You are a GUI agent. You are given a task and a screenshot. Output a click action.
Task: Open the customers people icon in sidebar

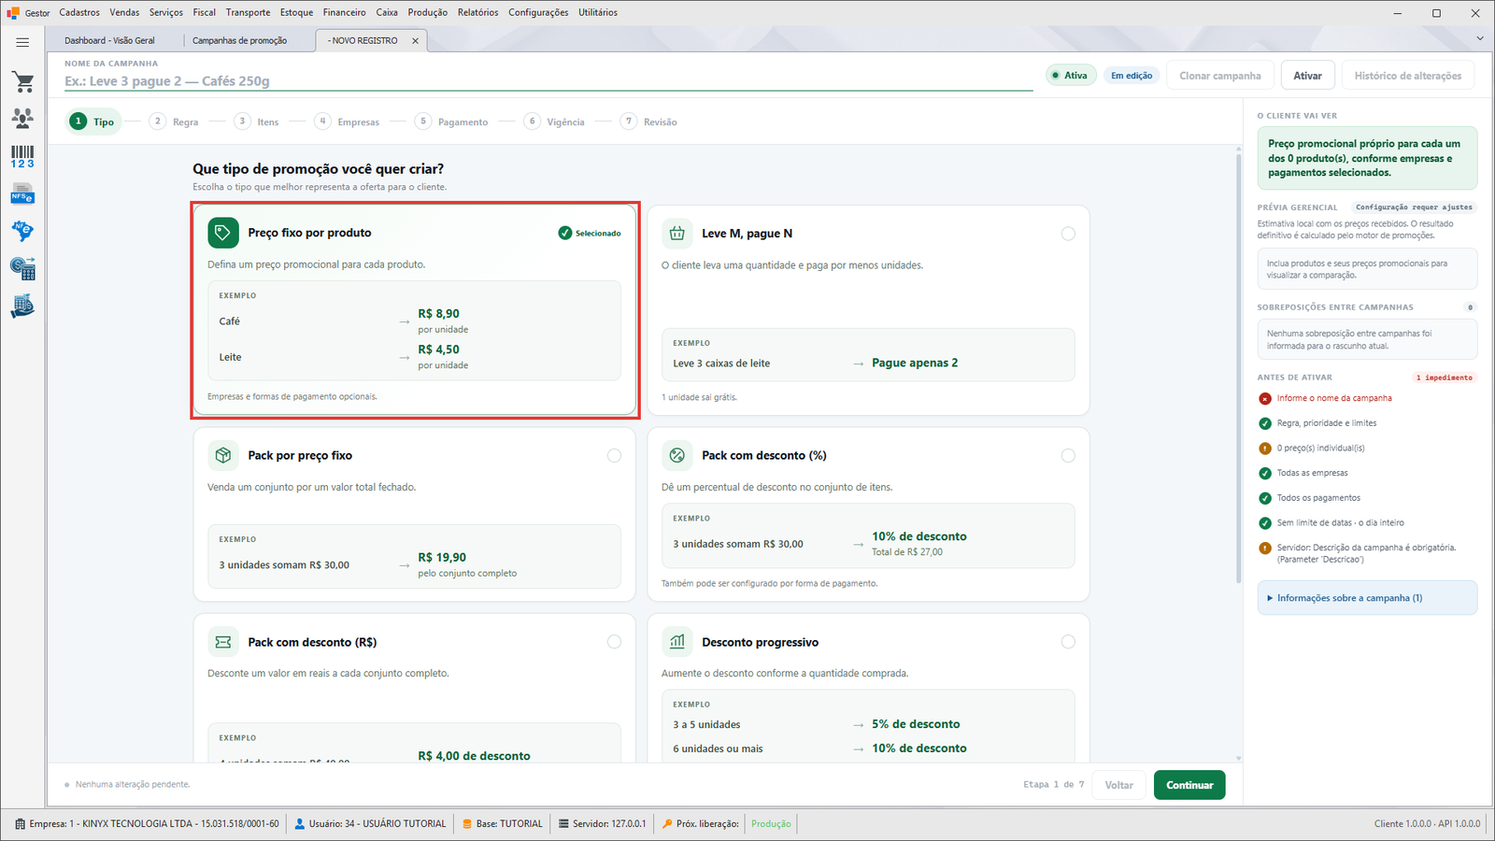22,119
